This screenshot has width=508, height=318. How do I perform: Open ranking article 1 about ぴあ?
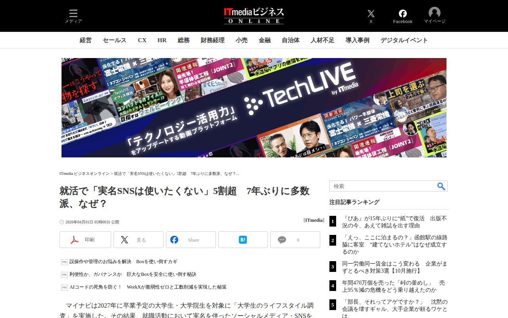click(394, 222)
